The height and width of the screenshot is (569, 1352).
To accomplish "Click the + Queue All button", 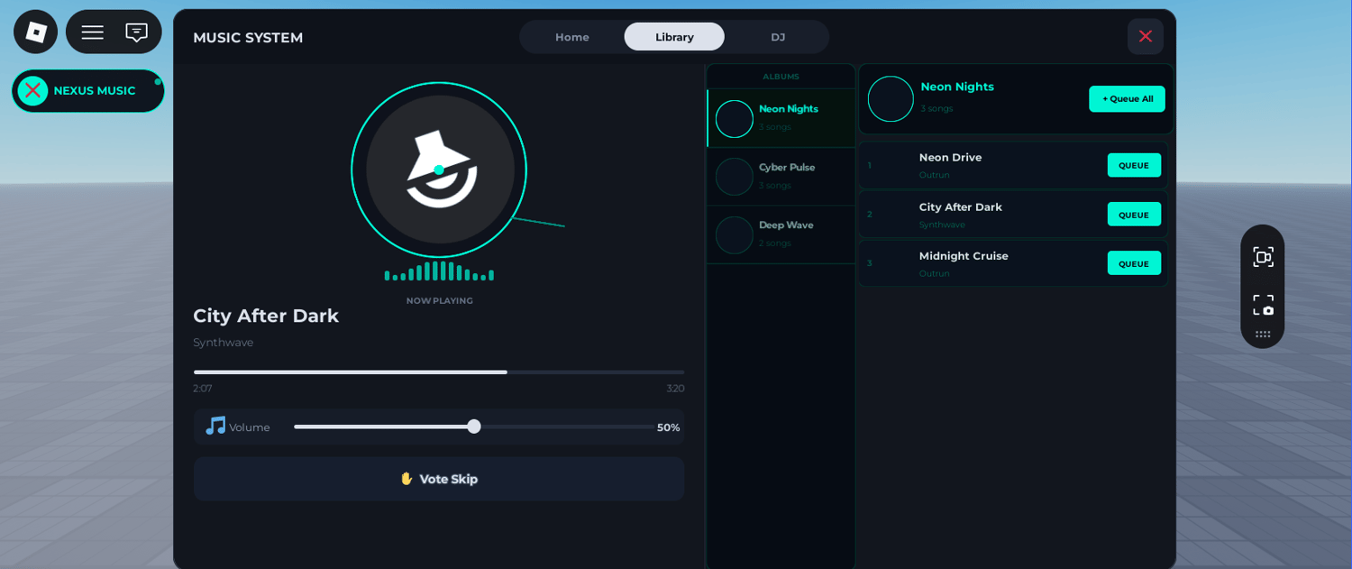I will [x=1127, y=99].
